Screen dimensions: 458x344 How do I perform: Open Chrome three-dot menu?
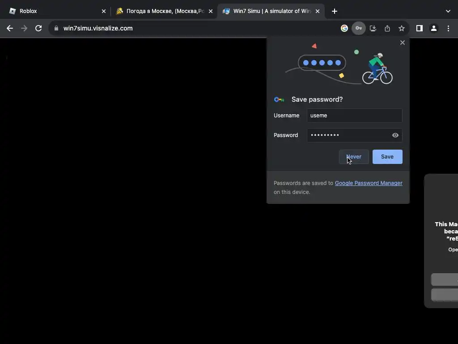coord(448,28)
